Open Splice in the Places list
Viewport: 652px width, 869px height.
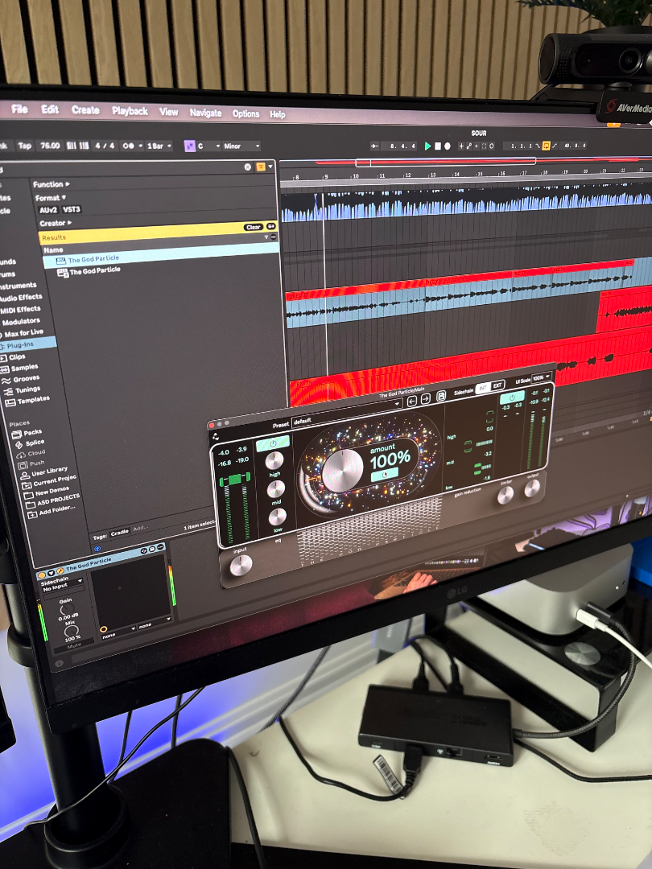[34, 443]
